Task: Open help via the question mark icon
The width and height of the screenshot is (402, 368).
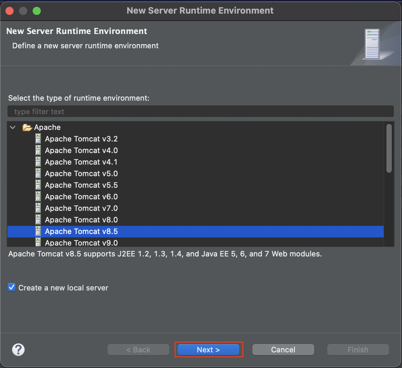Action: coord(18,350)
